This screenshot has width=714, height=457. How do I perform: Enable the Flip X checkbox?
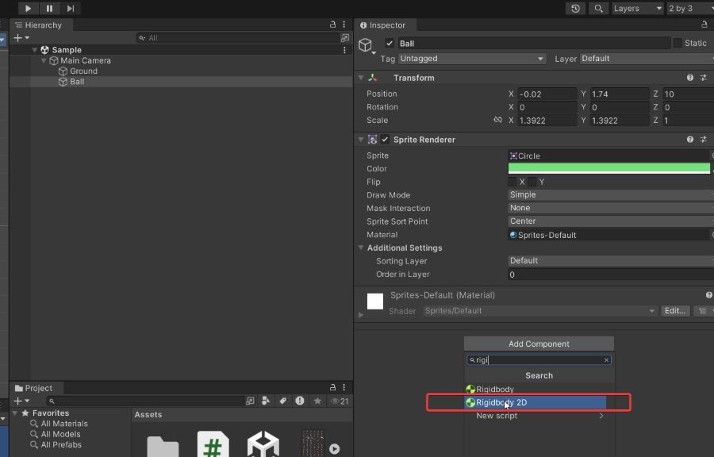pos(512,182)
